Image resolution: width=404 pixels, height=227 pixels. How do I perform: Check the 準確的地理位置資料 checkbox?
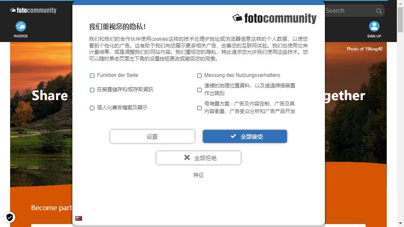click(199, 90)
